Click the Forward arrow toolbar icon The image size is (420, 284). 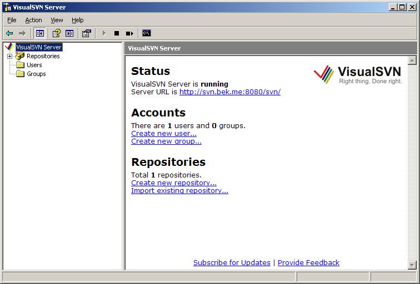pyautogui.click(x=22, y=33)
